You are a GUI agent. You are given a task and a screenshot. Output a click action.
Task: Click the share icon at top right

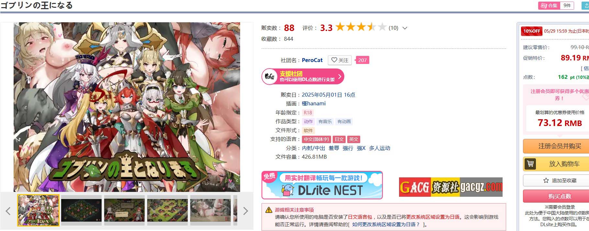586,5
